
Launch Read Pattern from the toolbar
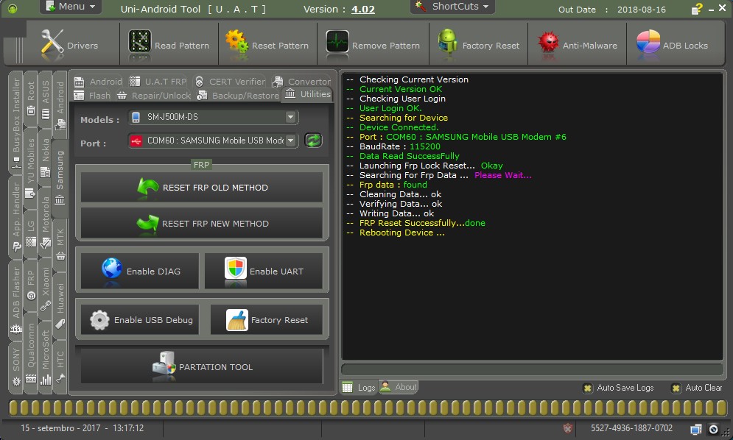click(169, 45)
